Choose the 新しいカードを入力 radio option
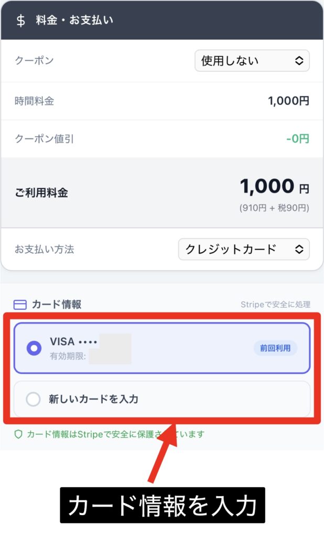 (x=34, y=400)
